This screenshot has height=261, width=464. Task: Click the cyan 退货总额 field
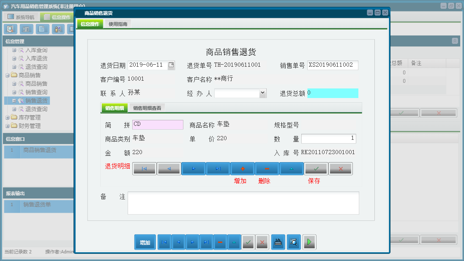[x=333, y=93]
